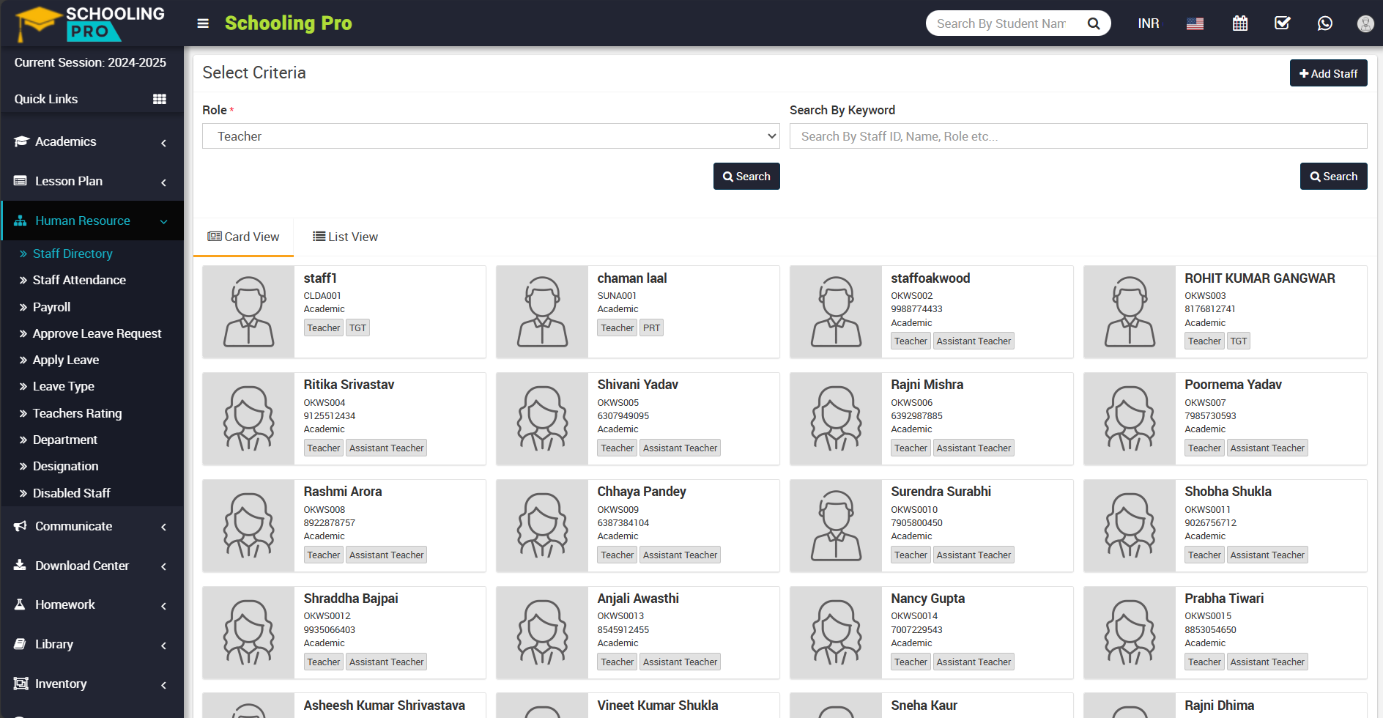Click ROHIT KUMAR GANGWAR profile avatar
The width and height of the screenshot is (1383, 718).
[x=1130, y=311]
